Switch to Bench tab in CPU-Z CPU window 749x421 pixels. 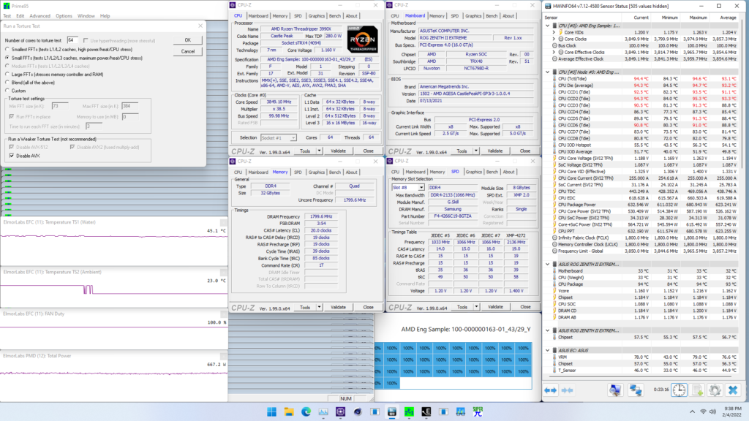click(x=335, y=16)
